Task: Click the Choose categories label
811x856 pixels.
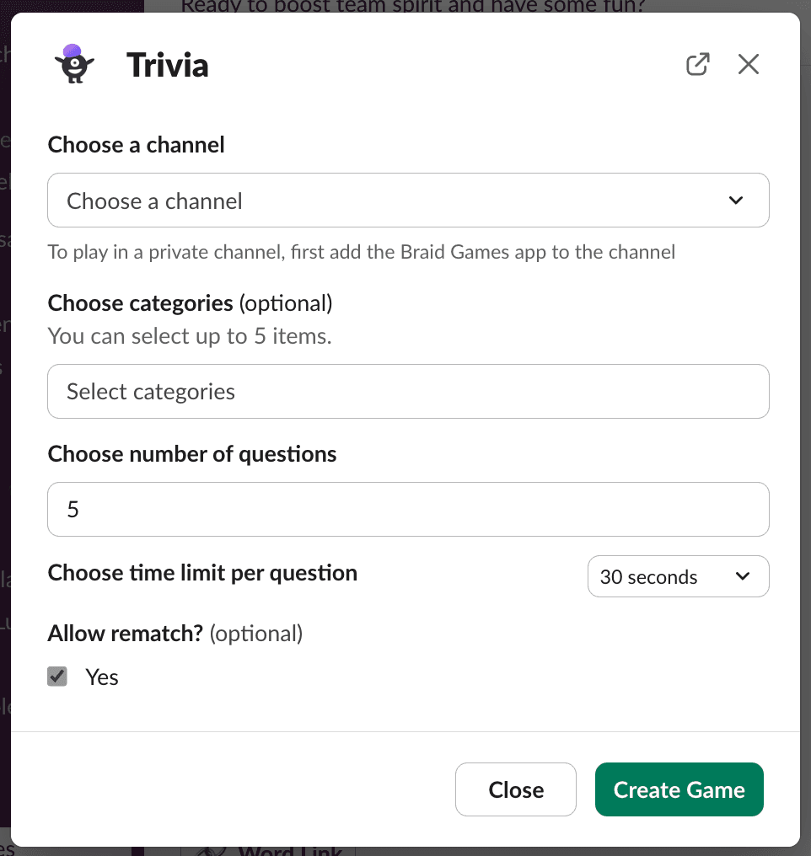Action: (140, 303)
